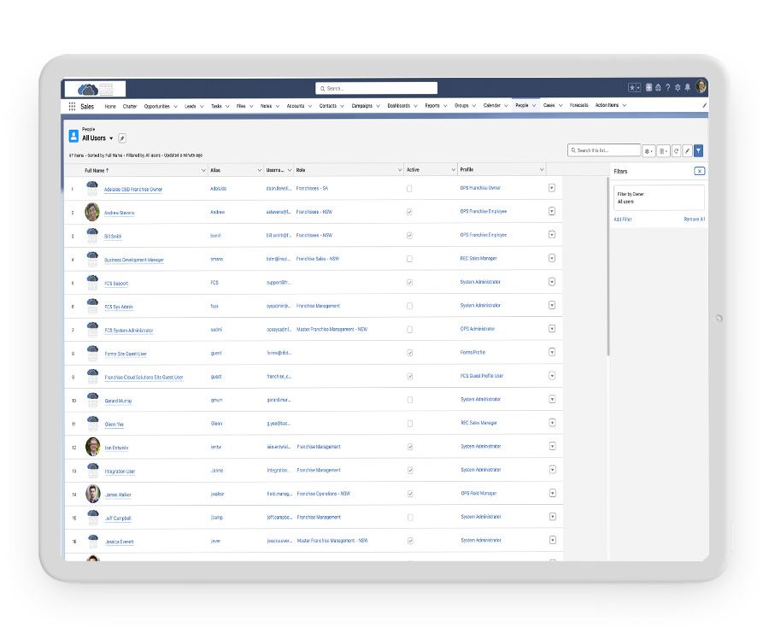Expand the Role column header menu
The height and width of the screenshot is (633, 769).
tap(399, 170)
